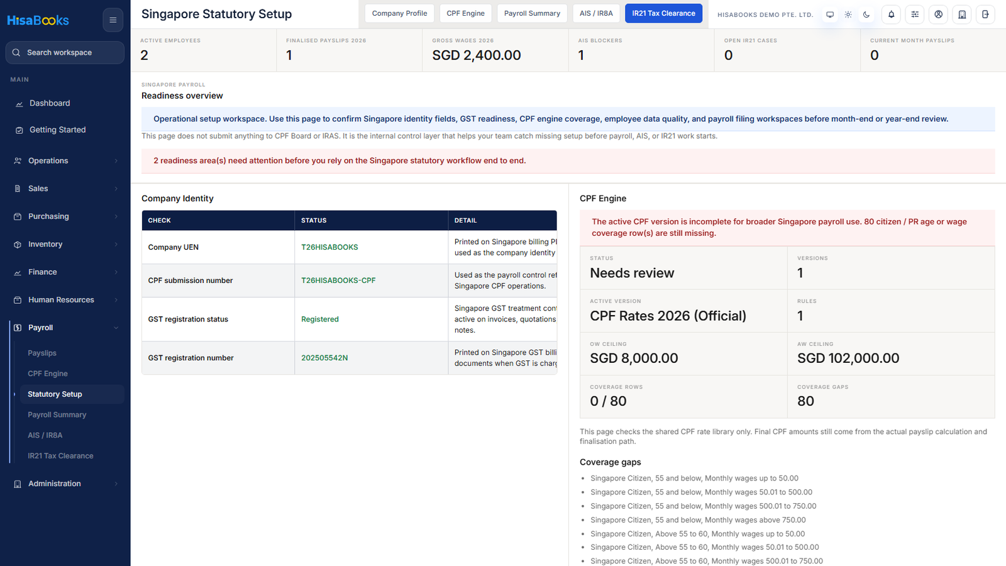Viewport: 1006px width, 566px height.
Task: Click the Getting Started checklist icon
Action: (x=19, y=130)
